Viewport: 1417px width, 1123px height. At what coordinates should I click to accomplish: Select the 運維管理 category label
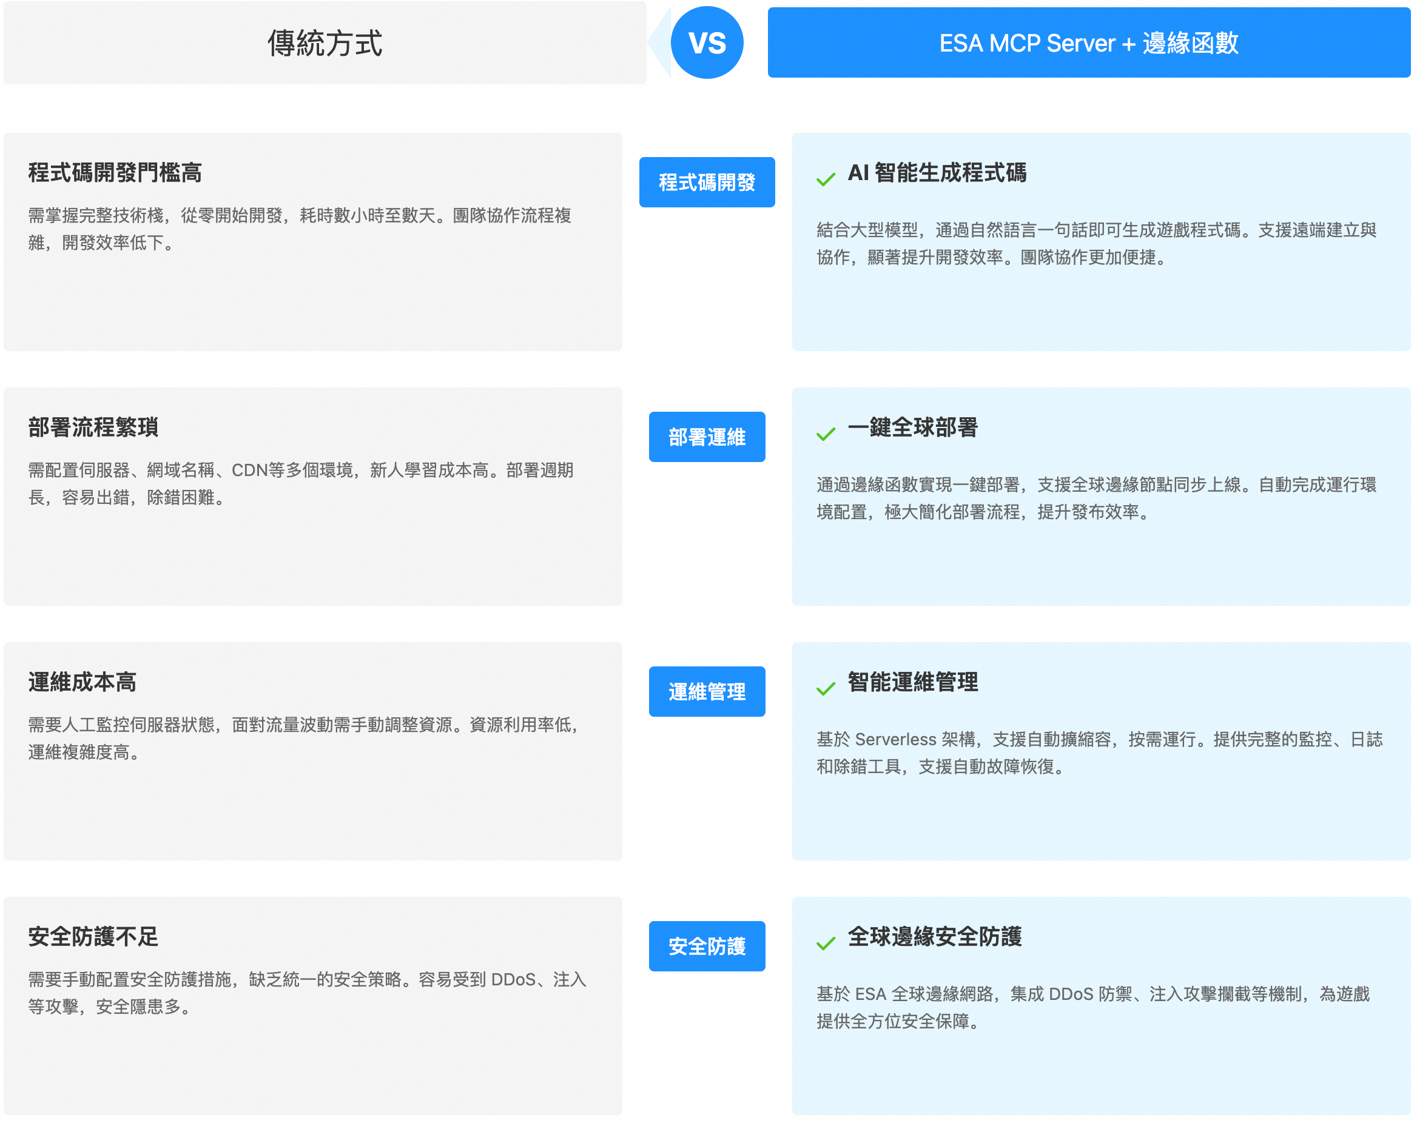coord(707,691)
